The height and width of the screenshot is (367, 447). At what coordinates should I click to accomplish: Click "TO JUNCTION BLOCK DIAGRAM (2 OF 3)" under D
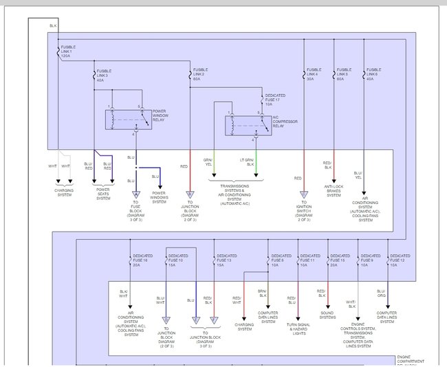pos(166,337)
